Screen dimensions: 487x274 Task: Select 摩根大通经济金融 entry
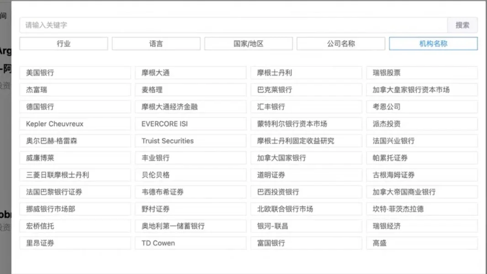click(x=191, y=107)
